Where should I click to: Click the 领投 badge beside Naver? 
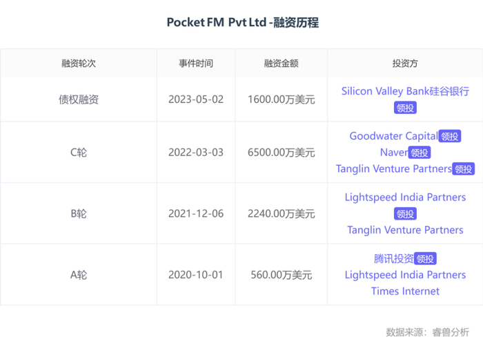[420, 153]
